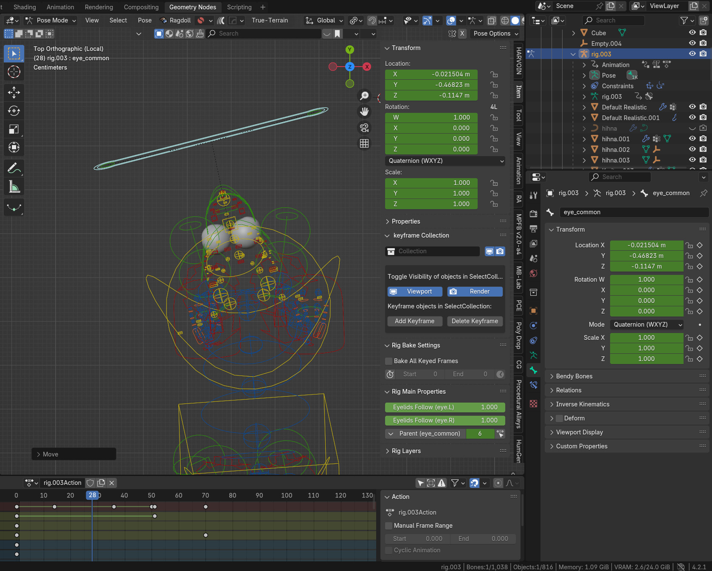Open the Global transform orientation dropdown
This screenshot has height=571, width=712.
coord(324,20)
